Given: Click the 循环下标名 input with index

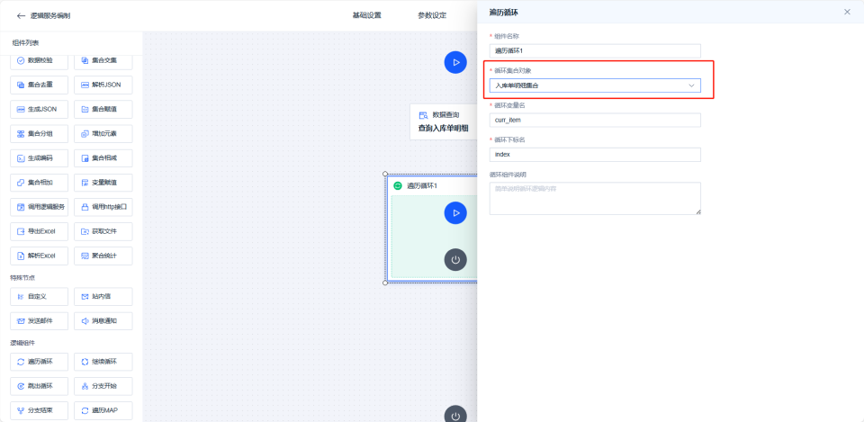Looking at the screenshot, I should click(595, 155).
